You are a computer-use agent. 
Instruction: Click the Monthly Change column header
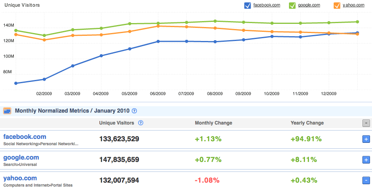pyautogui.click(x=214, y=123)
